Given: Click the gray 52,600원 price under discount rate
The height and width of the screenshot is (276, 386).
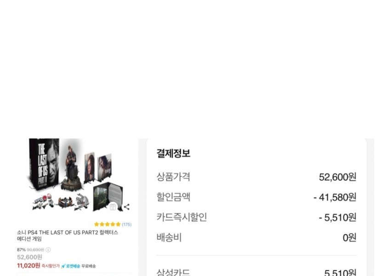Looking at the screenshot, I should (x=29, y=257).
